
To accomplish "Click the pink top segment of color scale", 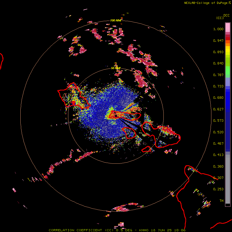I will pos(228,28).
